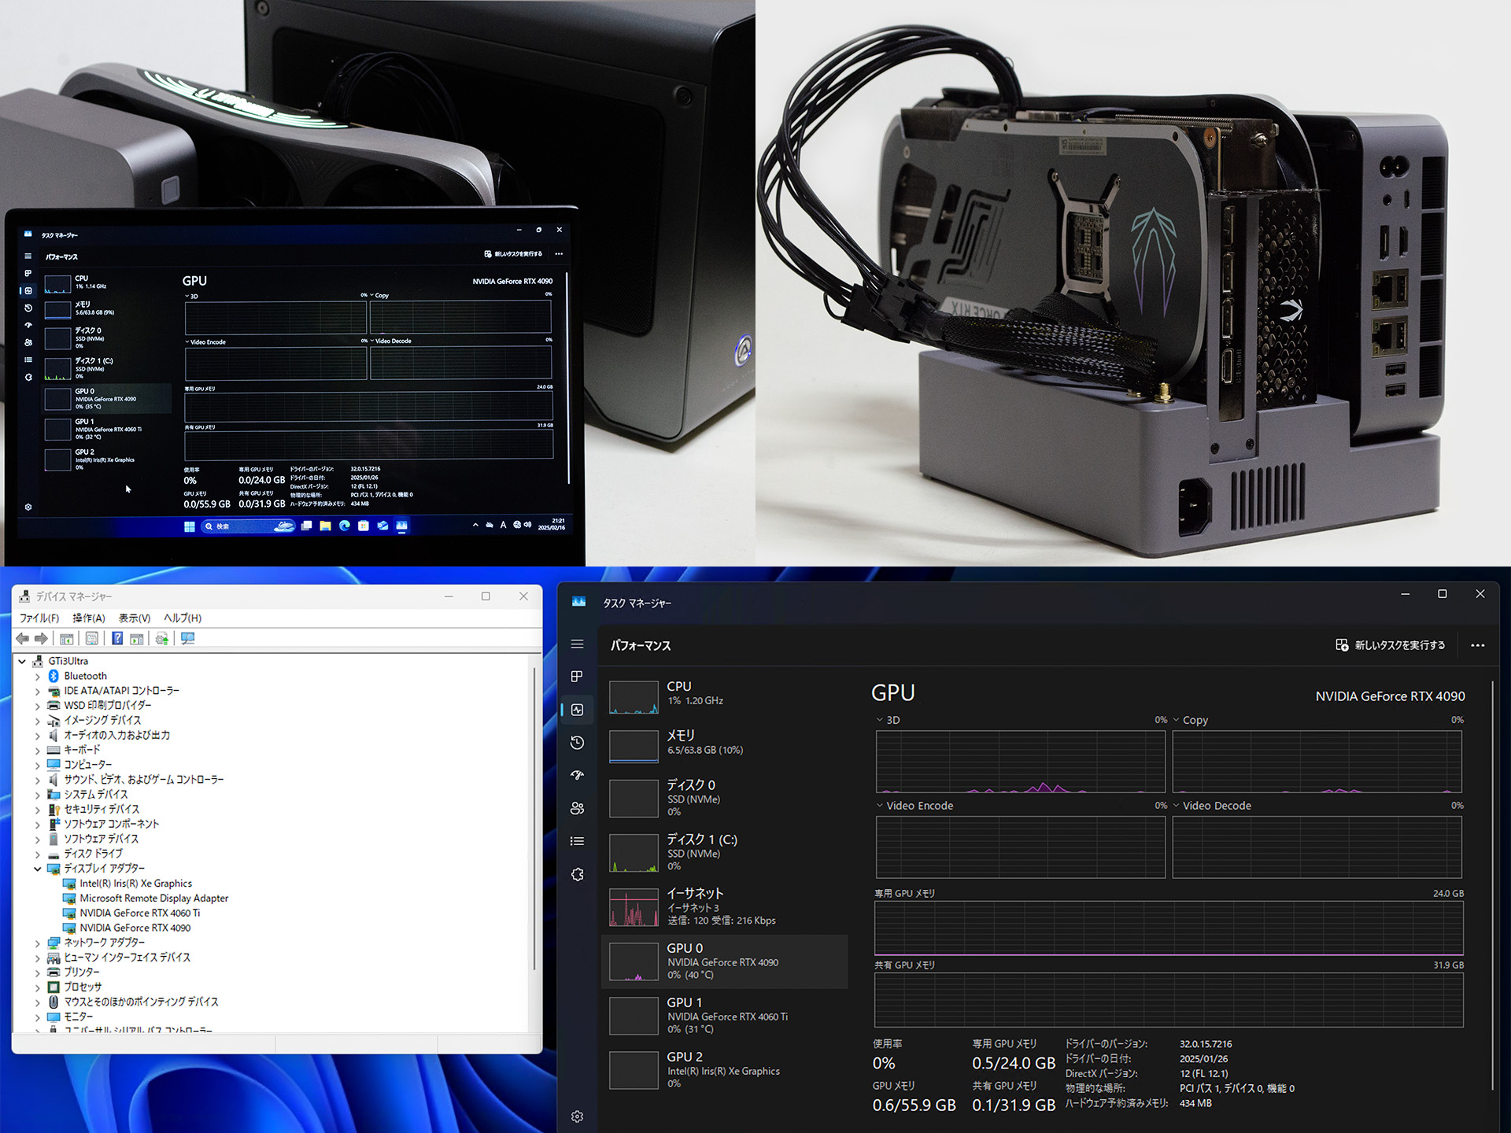Select GPU 1 RTX 4060 Ti performance entry
Image resolution: width=1511 pixels, height=1133 pixels.
(x=724, y=1015)
